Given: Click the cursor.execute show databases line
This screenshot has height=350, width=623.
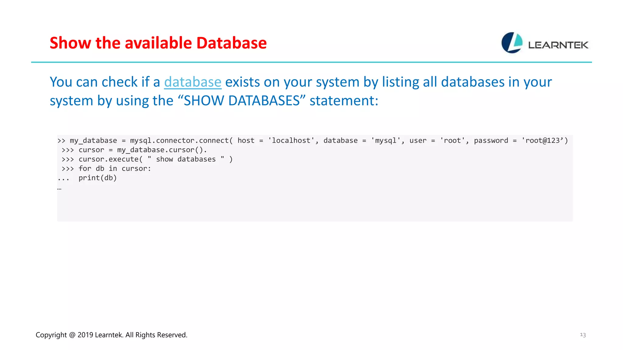Looking at the screenshot, I should point(147,159).
